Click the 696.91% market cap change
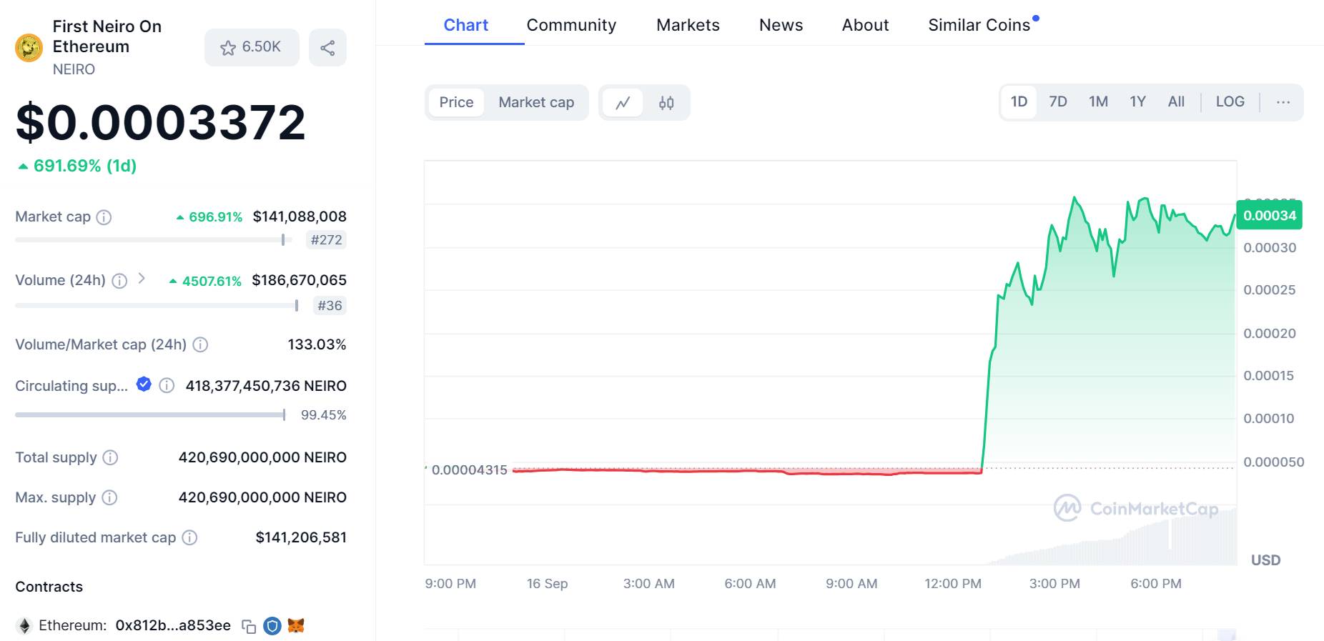 click(215, 217)
